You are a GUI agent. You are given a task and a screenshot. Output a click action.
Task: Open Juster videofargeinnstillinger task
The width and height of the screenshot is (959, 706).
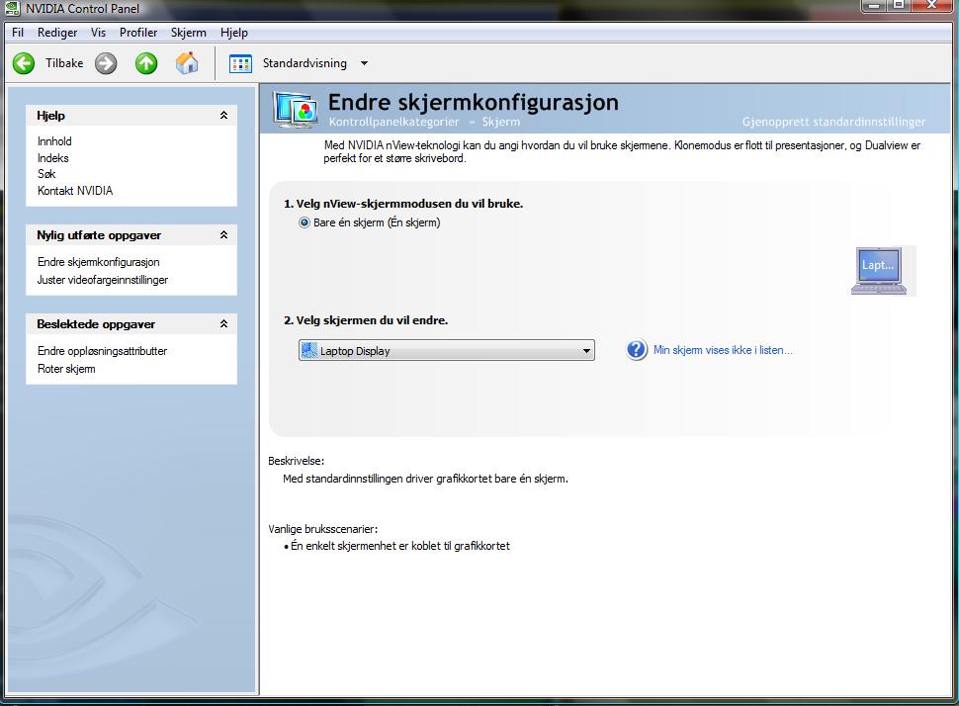tap(103, 280)
